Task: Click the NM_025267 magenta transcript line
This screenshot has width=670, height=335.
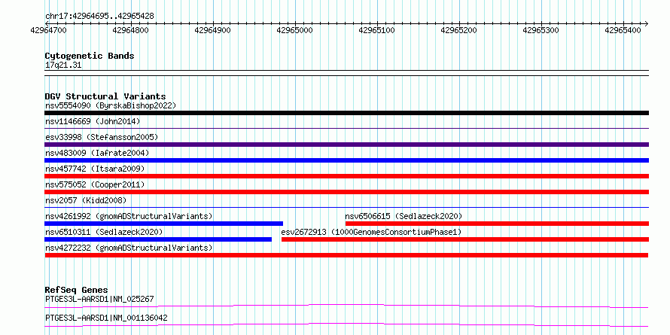Action: click(x=346, y=306)
